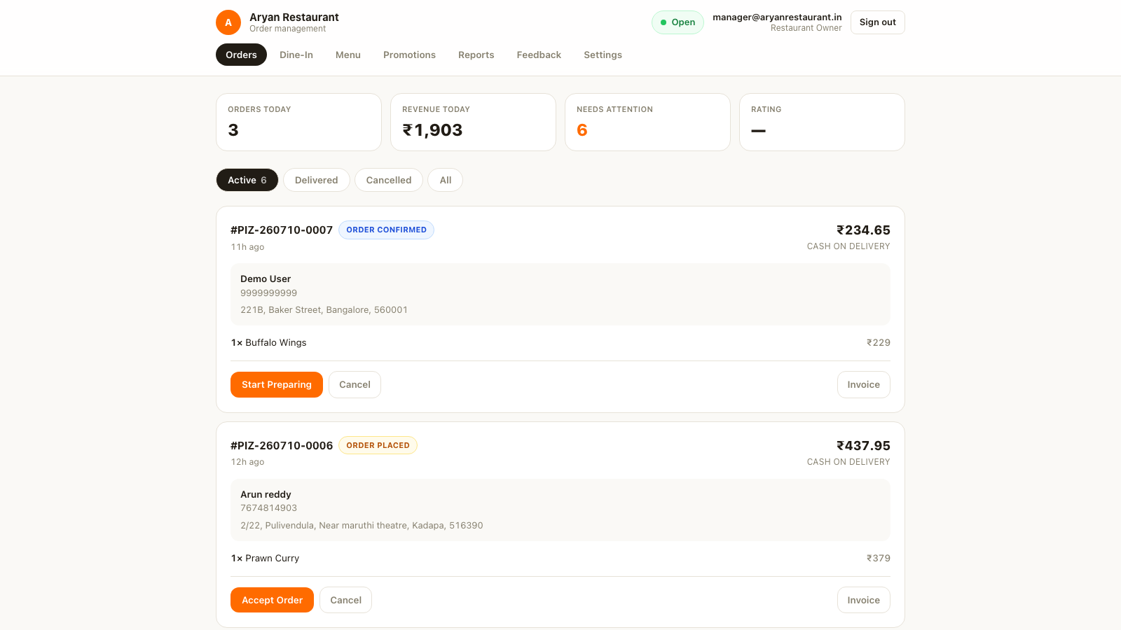Screen dimensions: 1121x630
Task: Click the Rating stat card
Action: point(822,122)
